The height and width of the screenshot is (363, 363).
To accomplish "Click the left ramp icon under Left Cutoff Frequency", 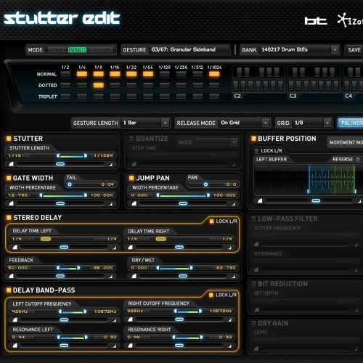I will pos(15,319).
